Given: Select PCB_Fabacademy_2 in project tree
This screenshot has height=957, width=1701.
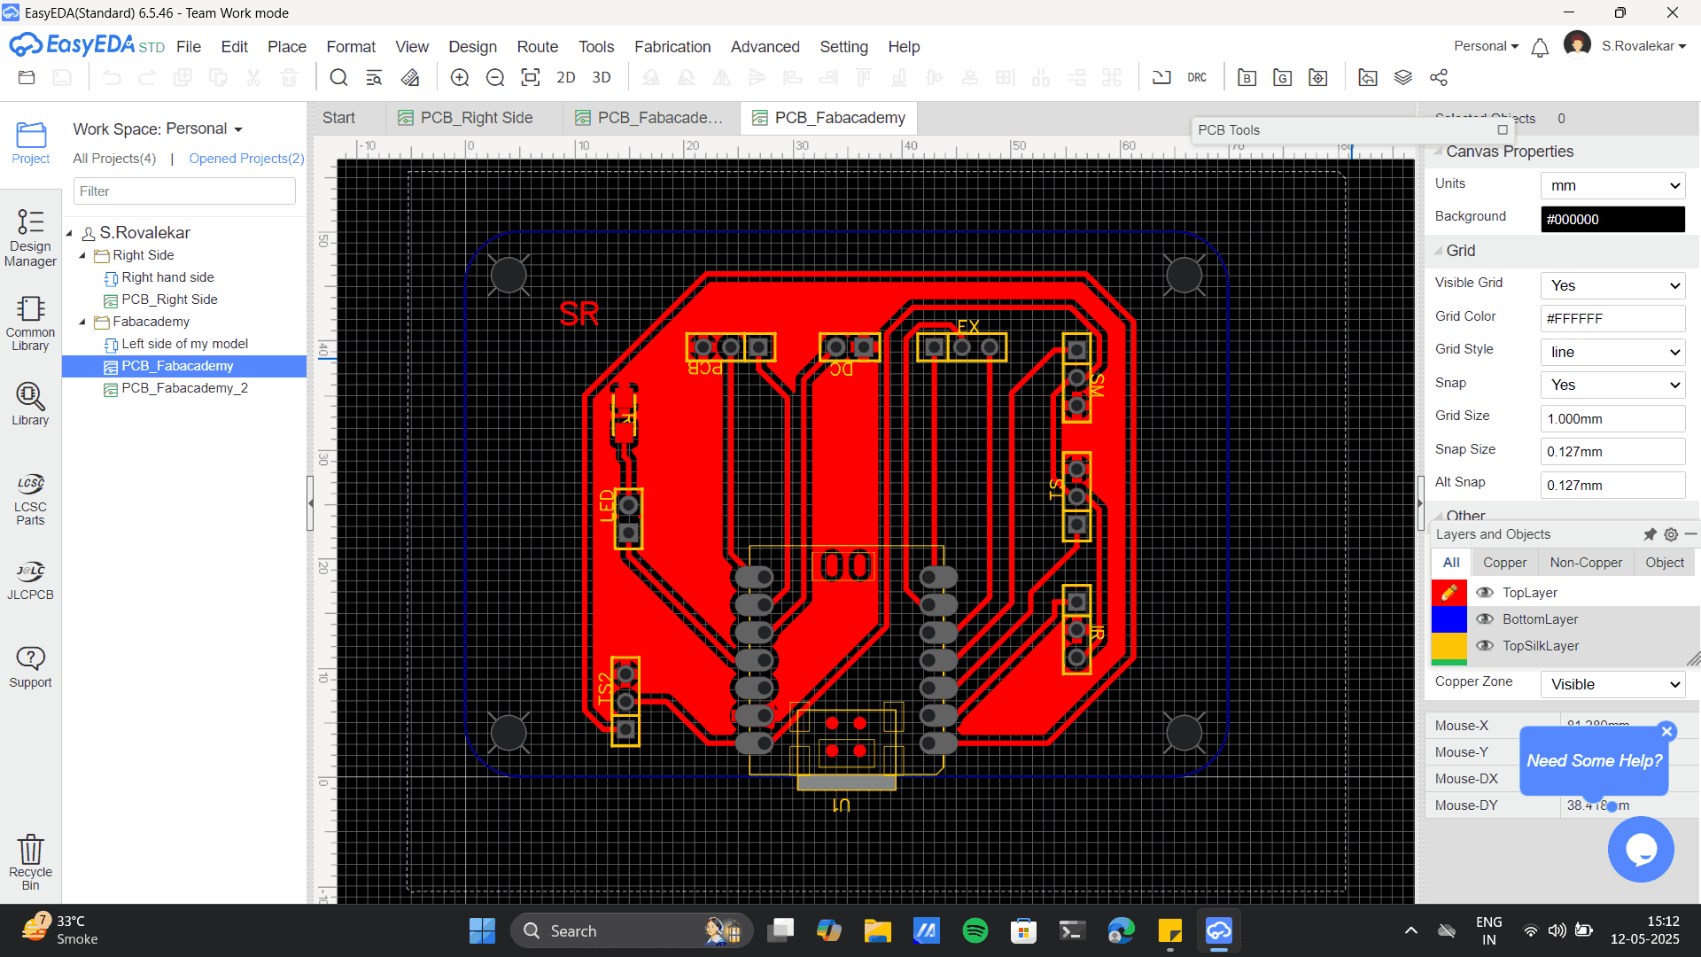Looking at the screenshot, I should 184,388.
